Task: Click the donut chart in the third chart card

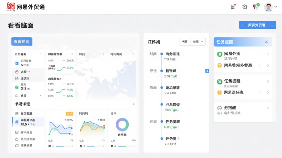Action: (x=122, y=124)
